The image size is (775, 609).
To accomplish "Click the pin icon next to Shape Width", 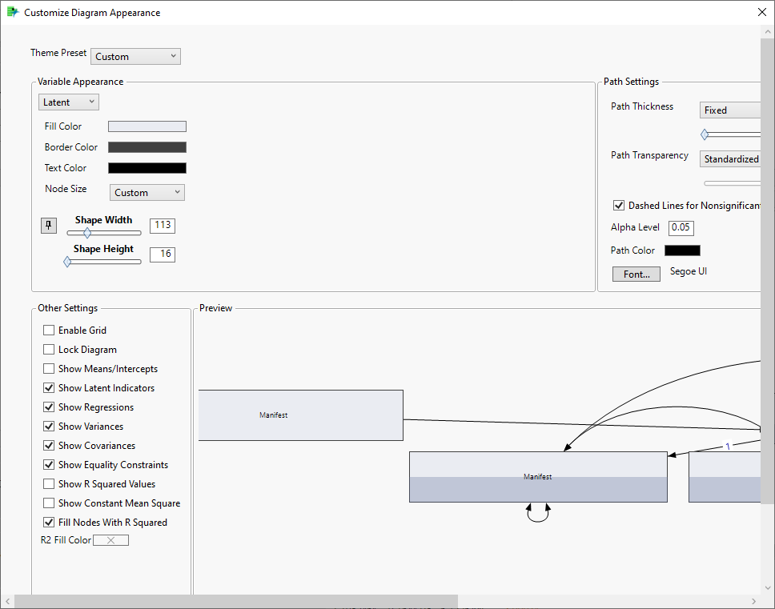I will point(49,225).
